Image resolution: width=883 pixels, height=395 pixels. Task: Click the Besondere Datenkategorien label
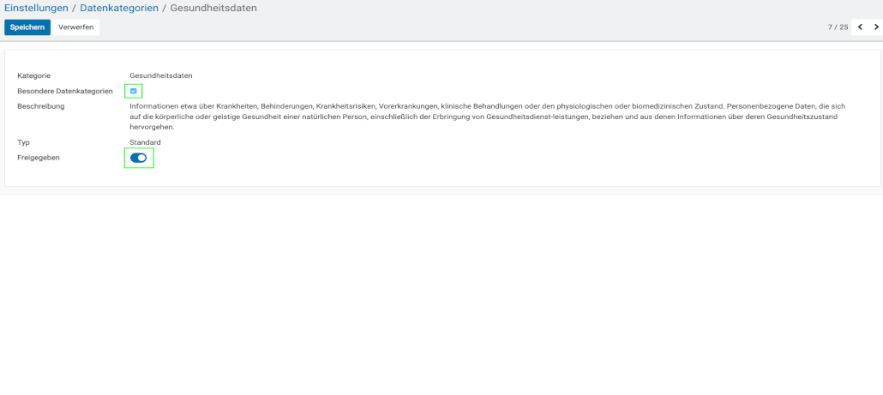pyautogui.click(x=65, y=91)
